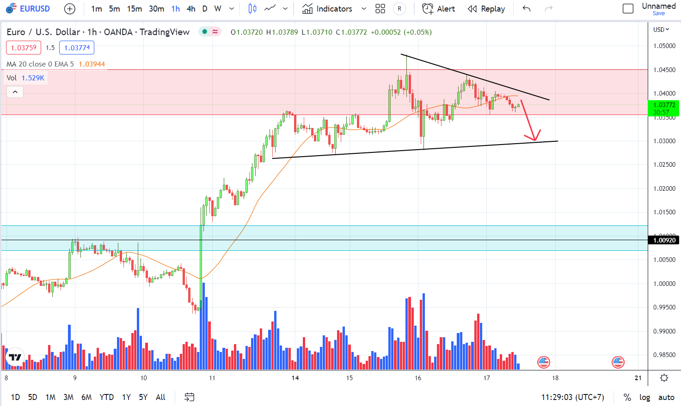The width and height of the screenshot is (681, 406).
Task: Click the Euro / U.S. Dollar chart title
Action: click(x=98, y=32)
